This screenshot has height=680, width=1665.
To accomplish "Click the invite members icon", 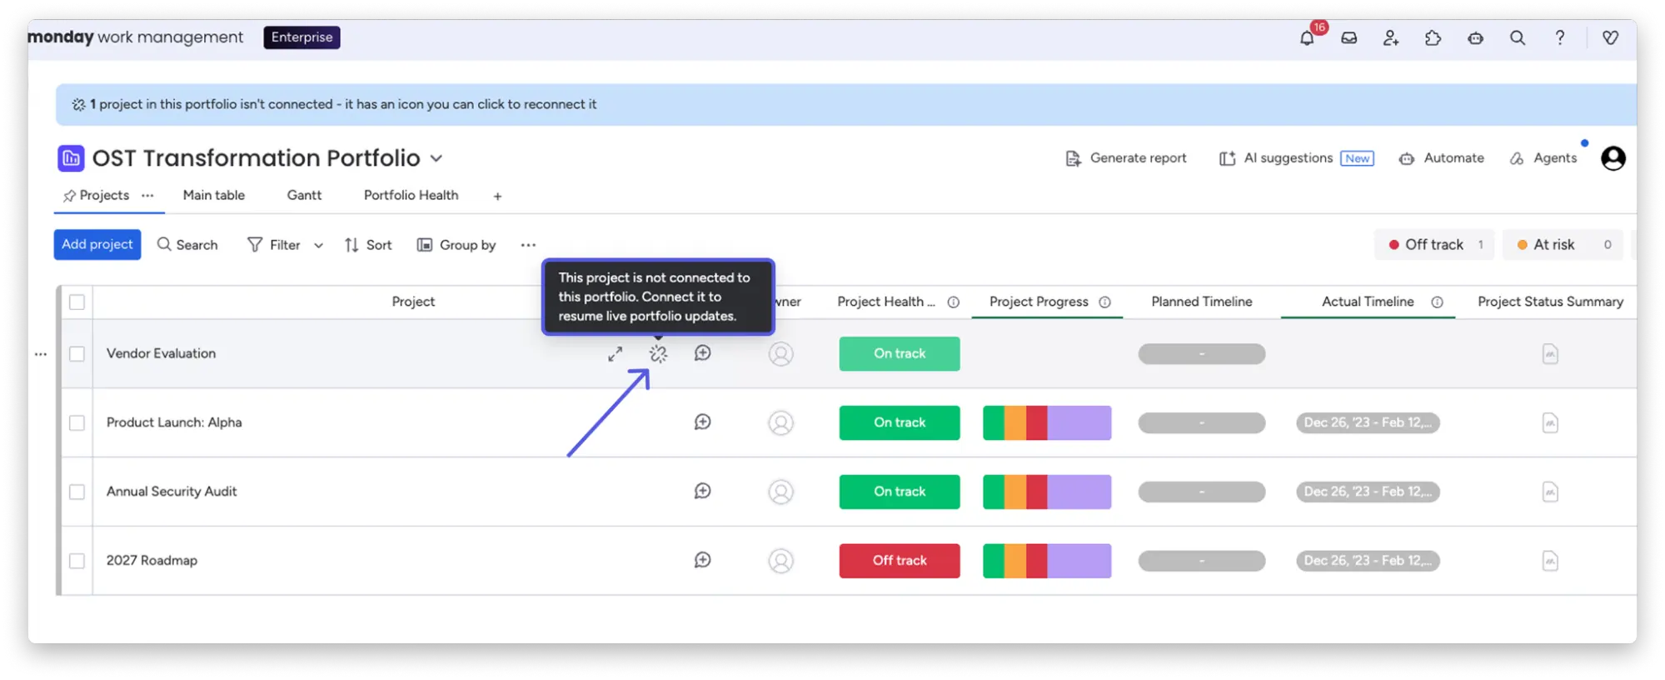I will point(1391,37).
